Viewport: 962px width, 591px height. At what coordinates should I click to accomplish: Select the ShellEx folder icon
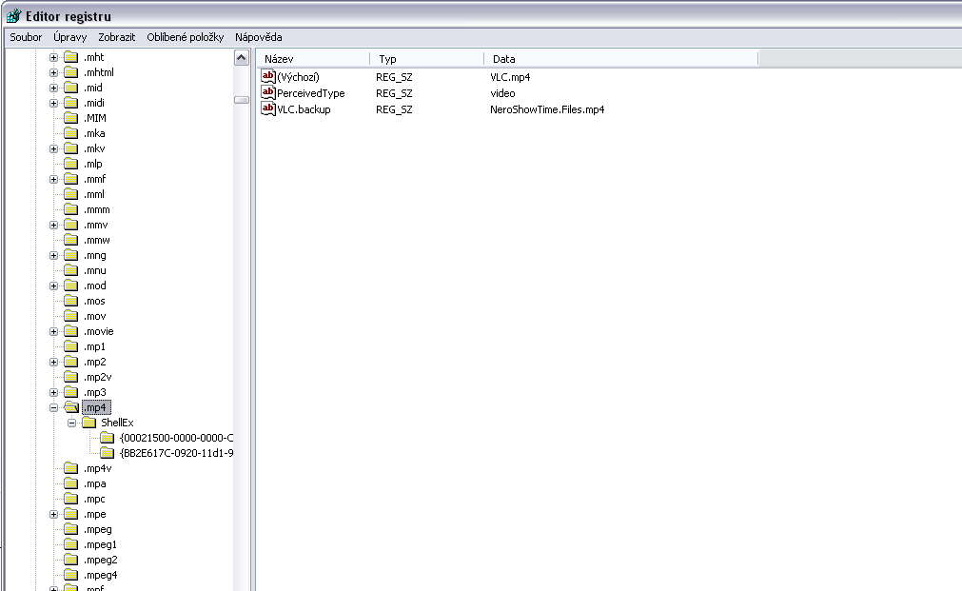[x=89, y=423]
